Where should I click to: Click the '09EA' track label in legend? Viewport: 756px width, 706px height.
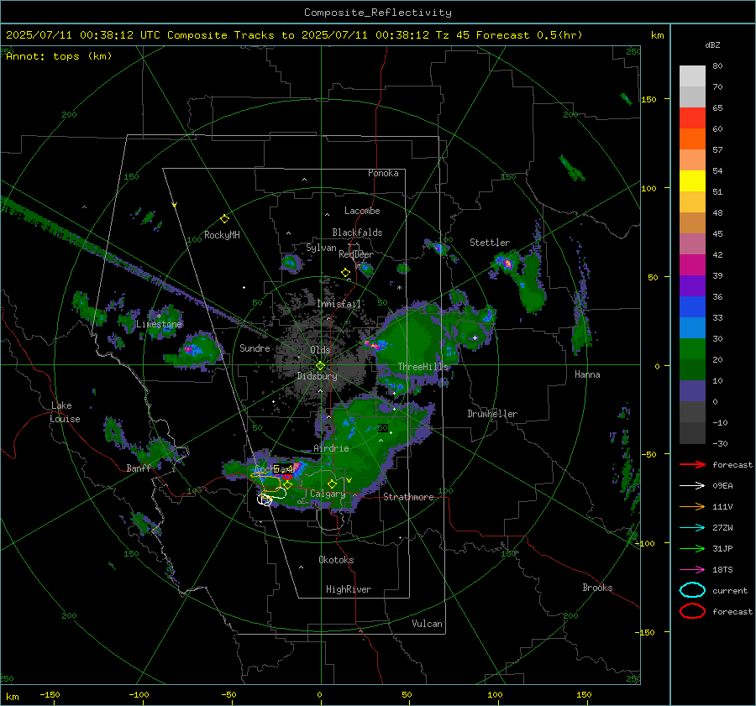click(x=722, y=486)
